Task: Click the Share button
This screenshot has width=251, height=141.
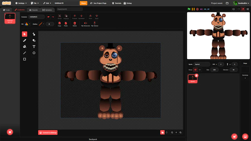Action: click(83, 3)
